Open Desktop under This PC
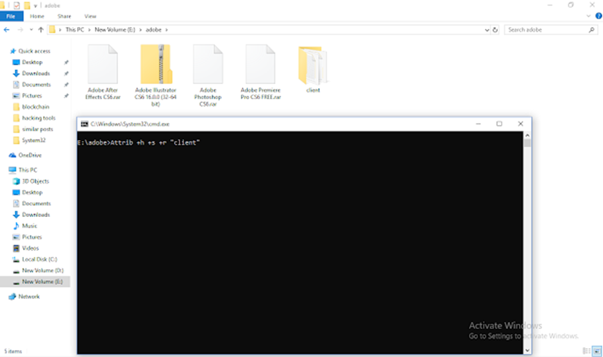The image size is (603, 357). tap(32, 192)
